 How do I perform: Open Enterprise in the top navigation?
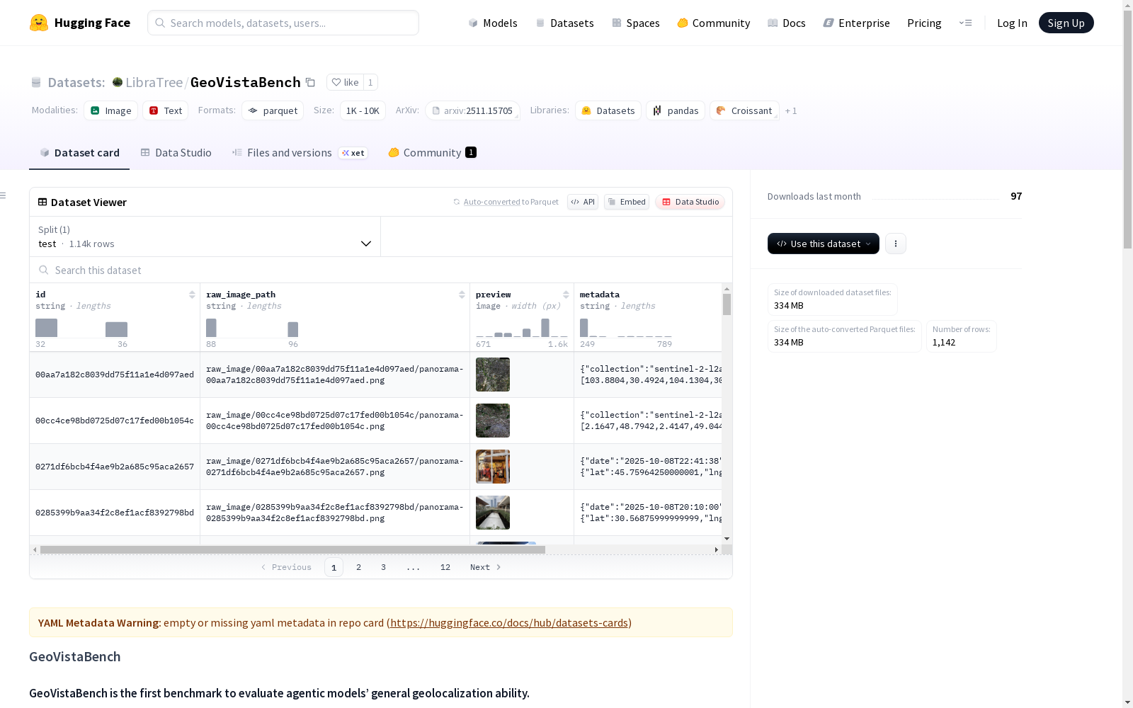coord(857,23)
